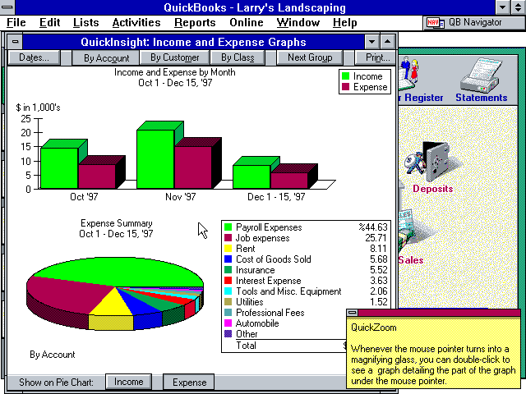Open the QuickInsight window control menu box
This screenshot has width=526, height=394.
15,42
